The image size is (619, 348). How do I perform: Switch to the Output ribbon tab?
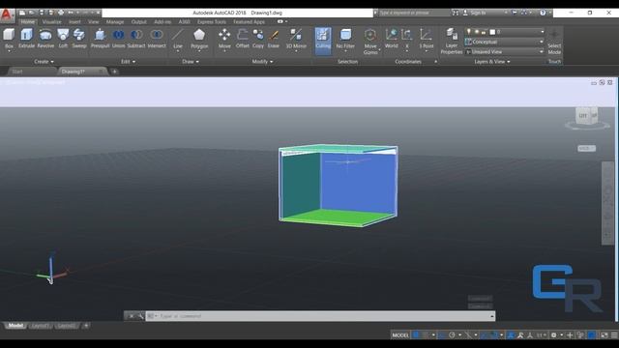click(x=138, y=21)
